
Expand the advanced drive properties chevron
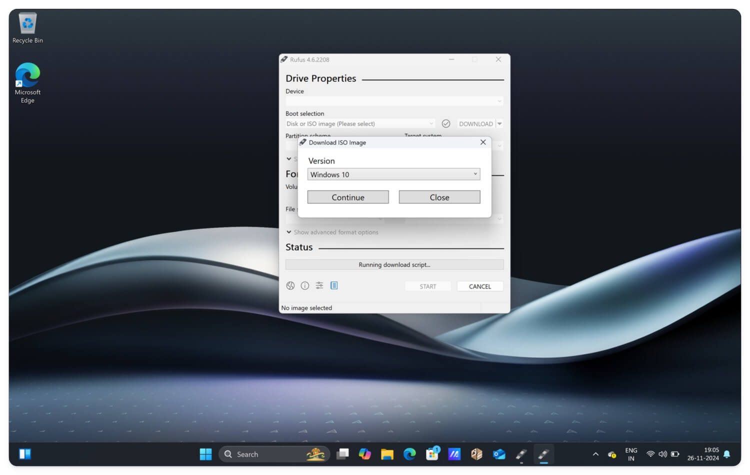[x=289, y=159]
